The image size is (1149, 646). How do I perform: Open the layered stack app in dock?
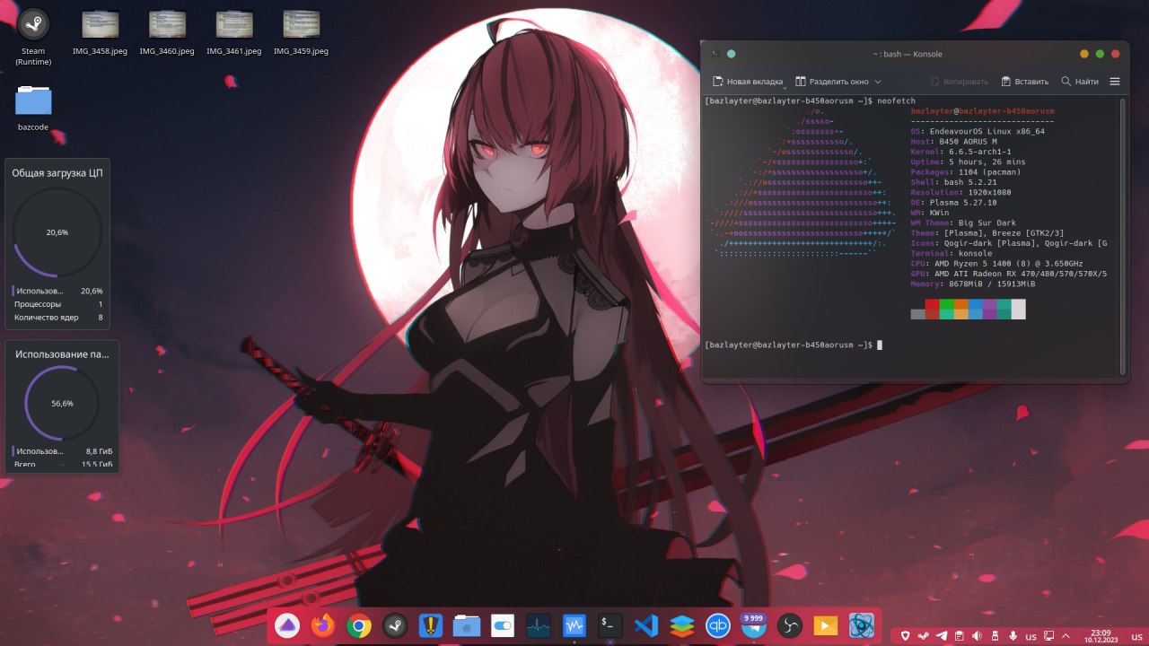pyautogui.click(x=682, y=625)
